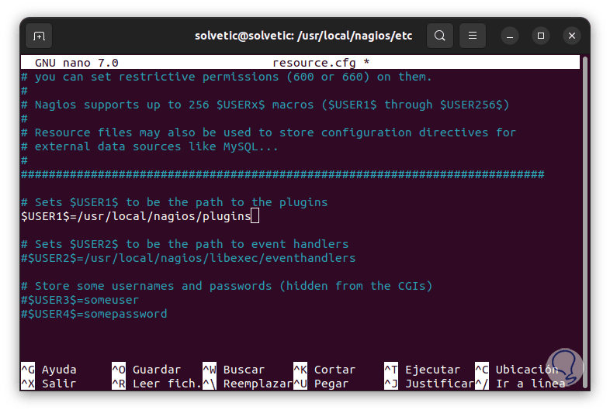Click the terminal vertical scrollbar
Viewport: 610px width, 413px height.
584,222
